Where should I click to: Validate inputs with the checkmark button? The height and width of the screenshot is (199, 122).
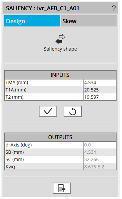(x=48, y=111)
